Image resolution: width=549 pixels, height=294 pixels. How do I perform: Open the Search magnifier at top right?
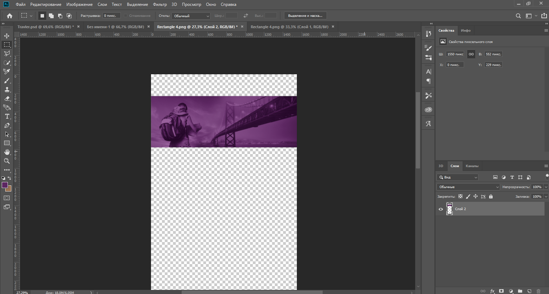pyautogui.click(x=518, y=16)
